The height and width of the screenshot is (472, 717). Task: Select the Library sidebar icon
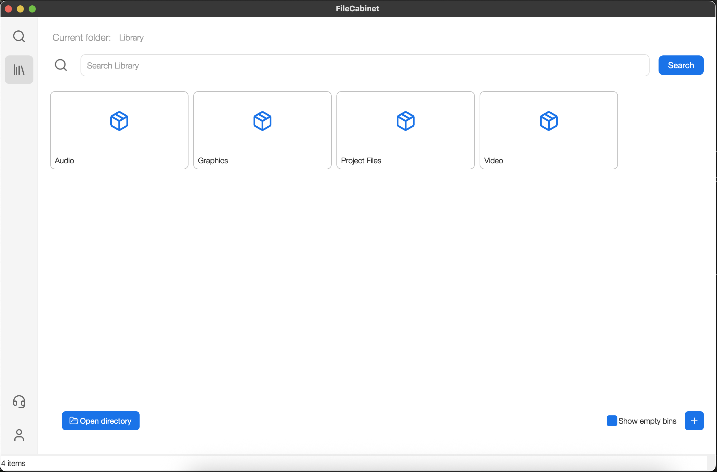point(19,70)
